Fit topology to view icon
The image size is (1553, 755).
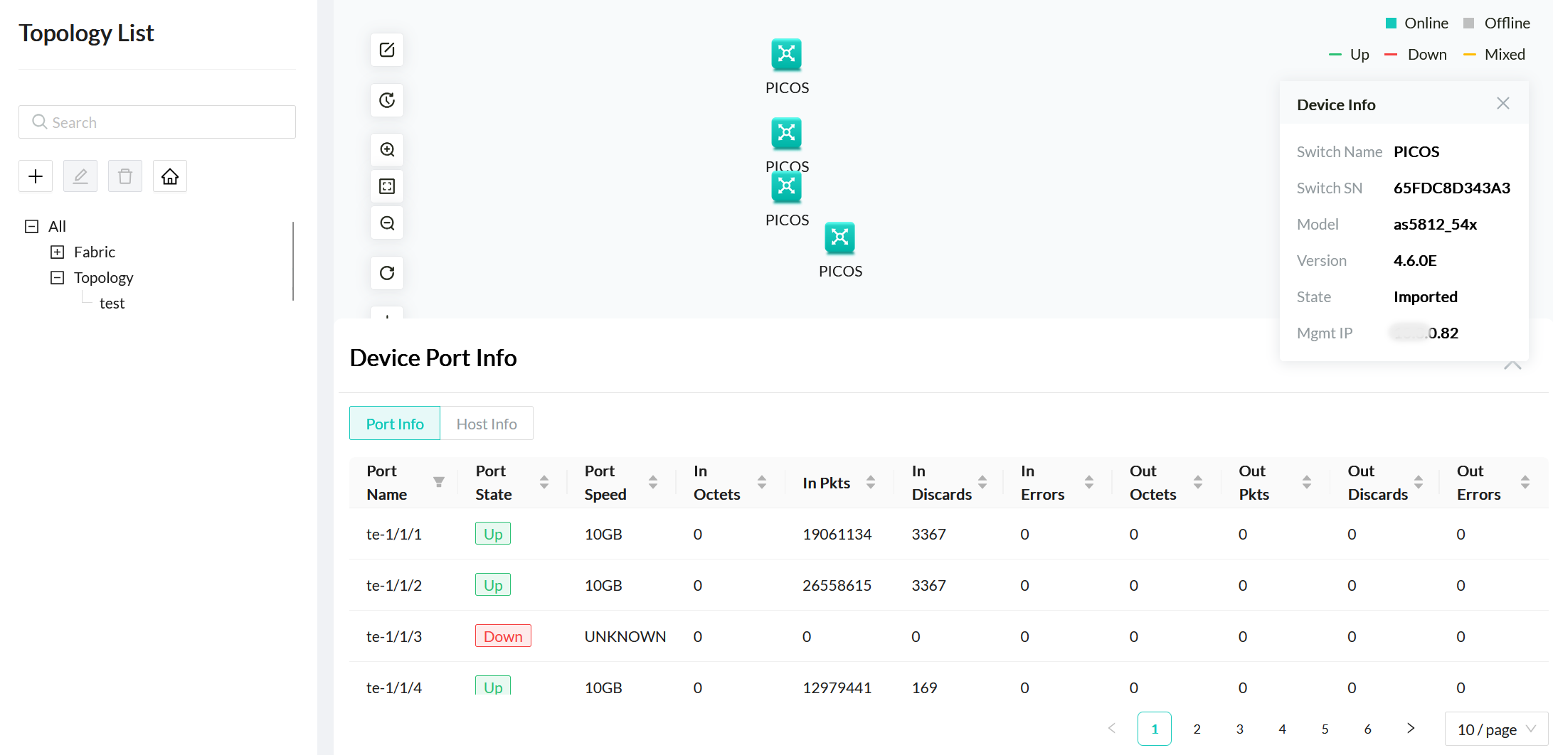pyautogui.click(x=387, y=186)
